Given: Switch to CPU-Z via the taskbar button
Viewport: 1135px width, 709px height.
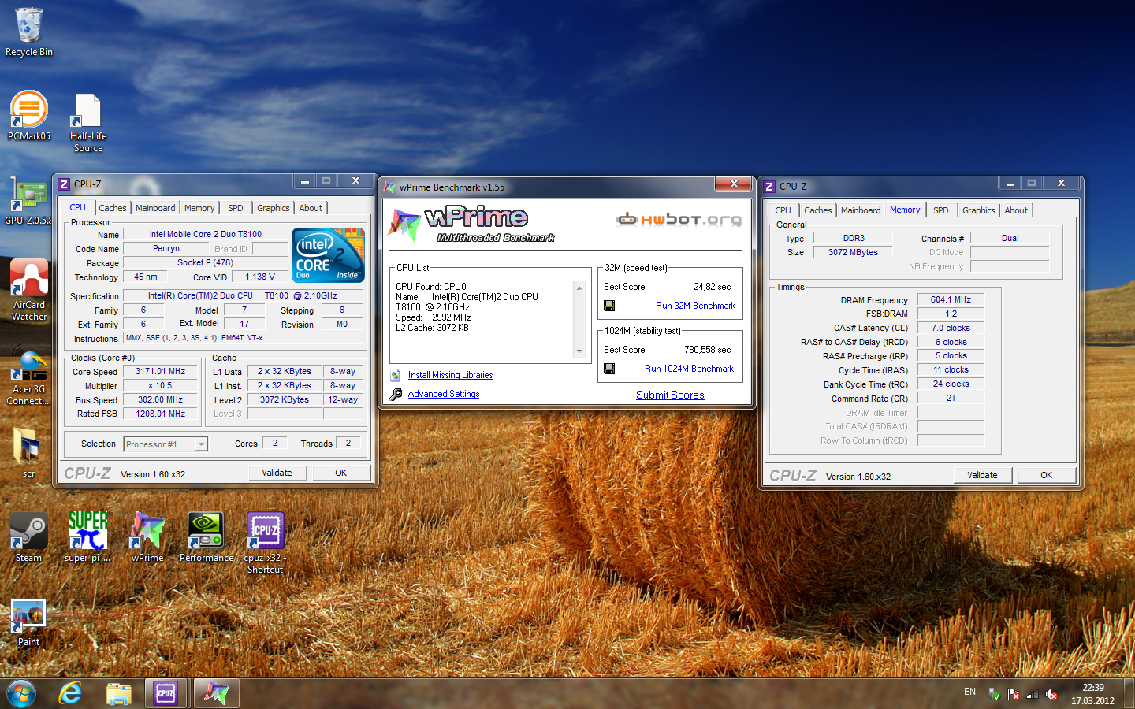Looking at the screenshot, I should [x=166, y=693].
